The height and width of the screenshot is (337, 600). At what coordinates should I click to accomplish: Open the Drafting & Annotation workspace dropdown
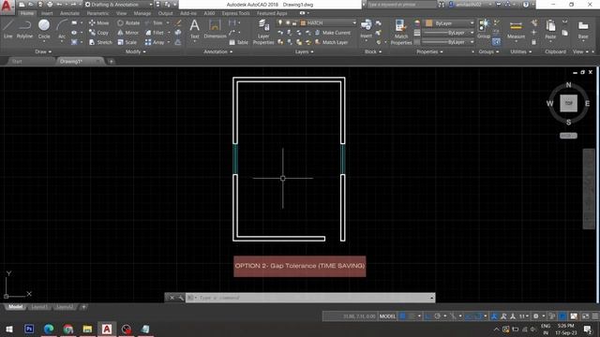pyautogui.click(x=118, y=5)
